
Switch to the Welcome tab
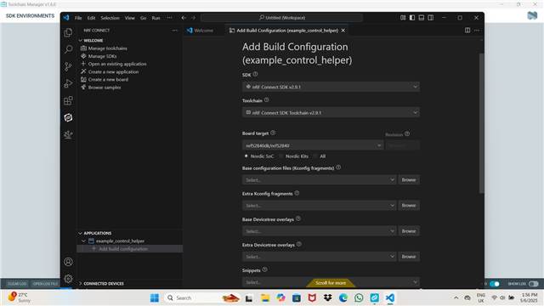click(x=204, y=31)
